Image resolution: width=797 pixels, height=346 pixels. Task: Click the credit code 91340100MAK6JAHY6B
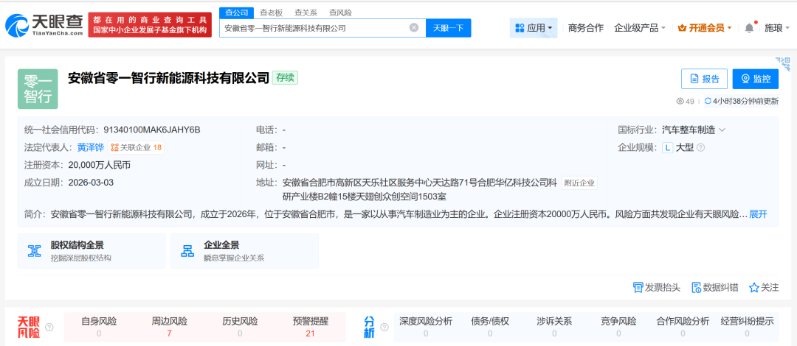(152, 130)
